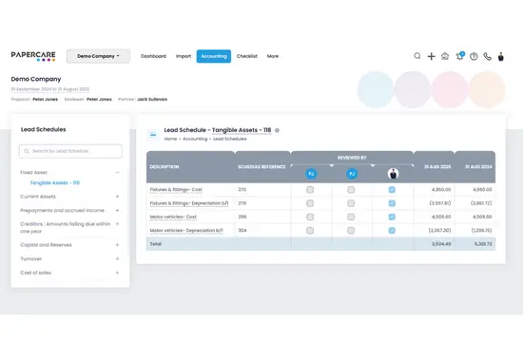The height and width of the screenshot is (361, 523).
Task: Click the accounting period date range text
Action: pyautogui.click(x=50, y=89)
